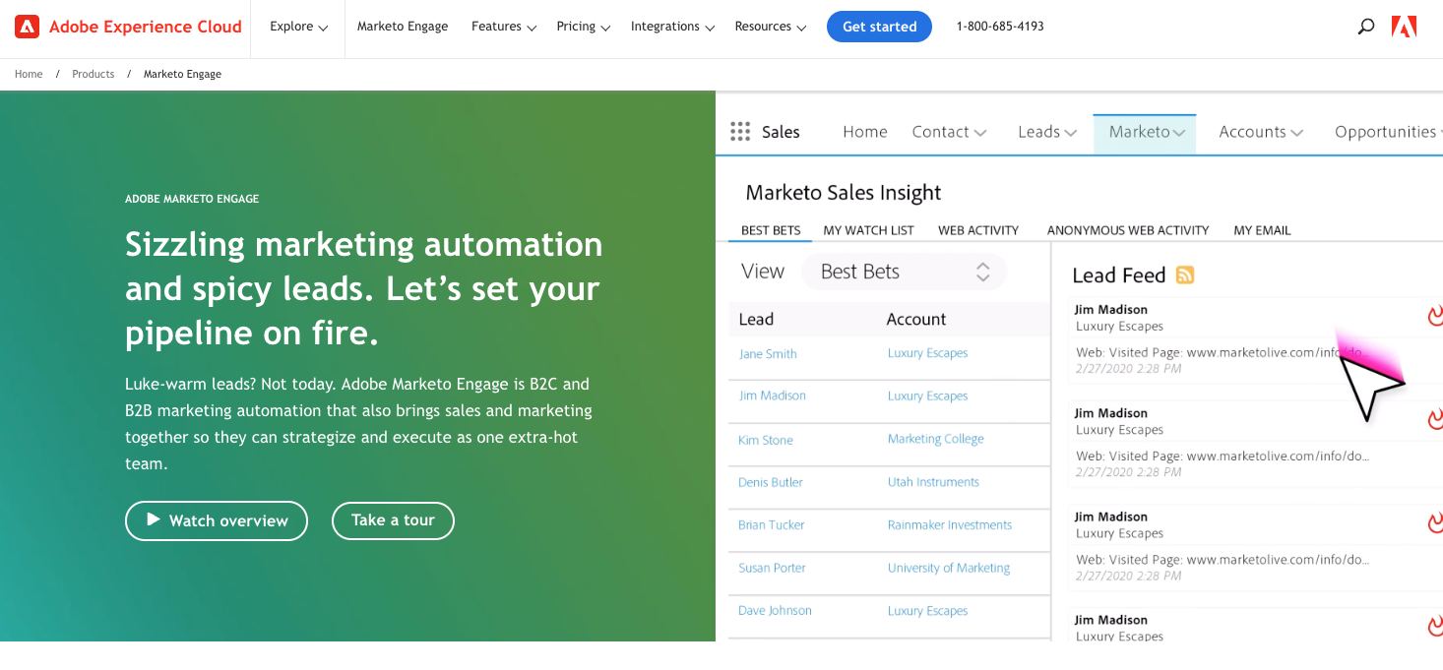Viewport: 1443px width, 670px height.
Task: Go to Home breadcrumb link
Action: (29, 74)
